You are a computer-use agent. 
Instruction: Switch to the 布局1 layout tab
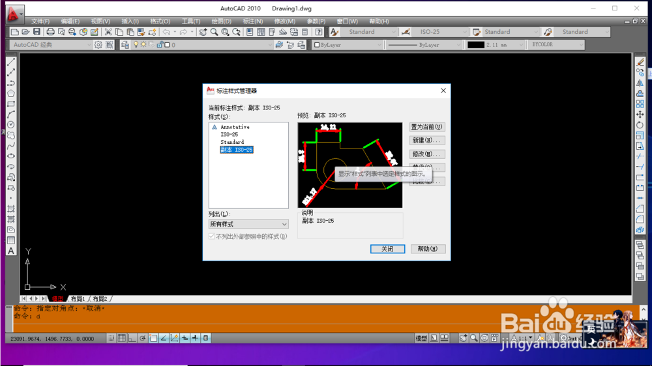click(78, 299)
